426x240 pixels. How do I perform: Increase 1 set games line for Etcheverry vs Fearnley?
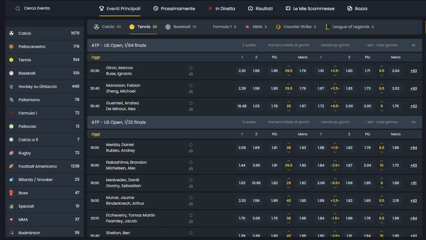(381, 214)
